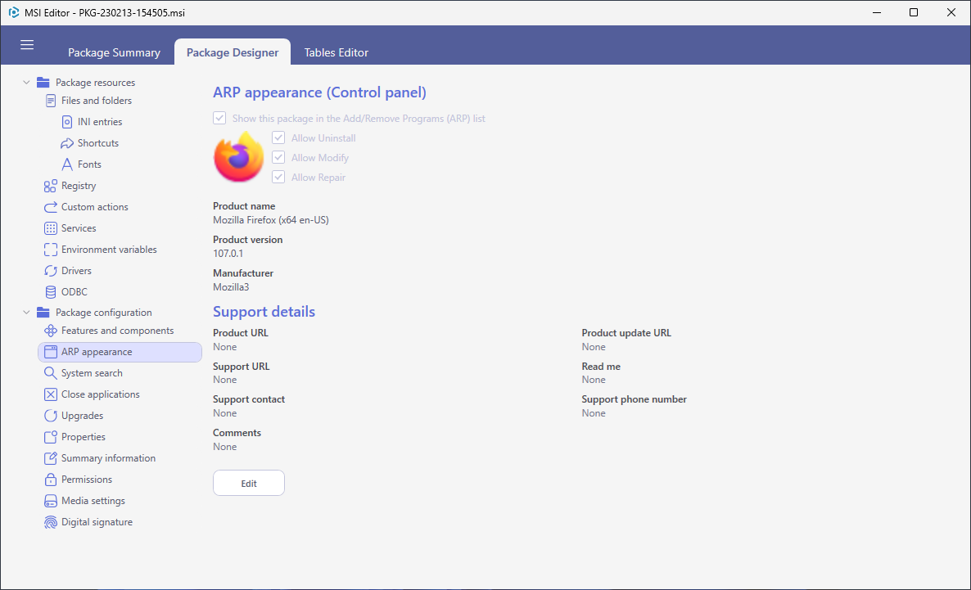Click the ARP appearance window icon
This screenshot has height=590, width=971.
[x=50, y=352]
